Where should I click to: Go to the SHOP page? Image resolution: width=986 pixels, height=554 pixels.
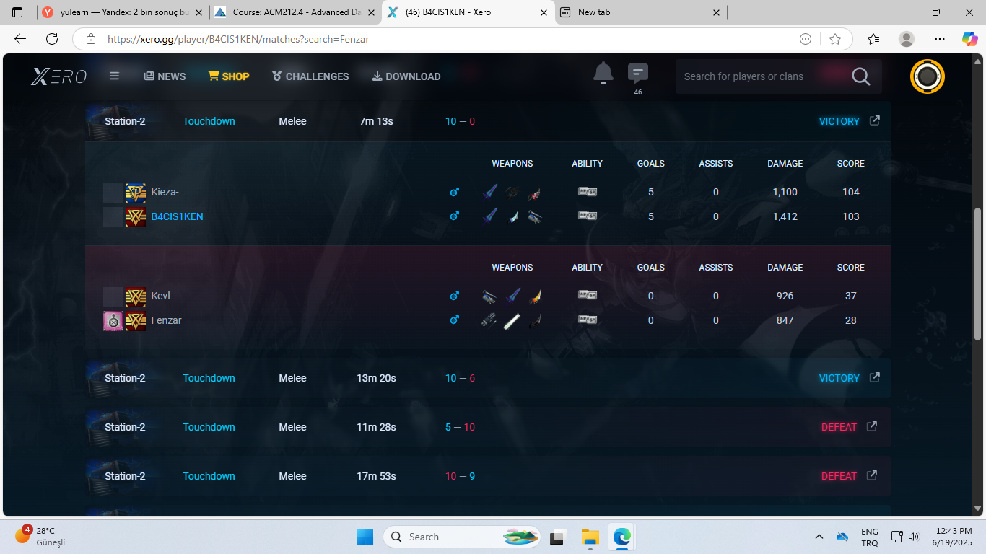[228, 76]
